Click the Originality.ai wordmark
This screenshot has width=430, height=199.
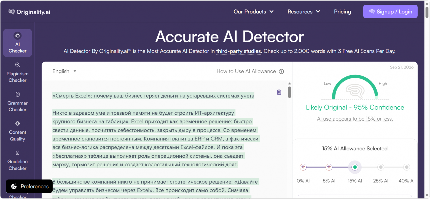pyautogui.click(x=33, y=12)
